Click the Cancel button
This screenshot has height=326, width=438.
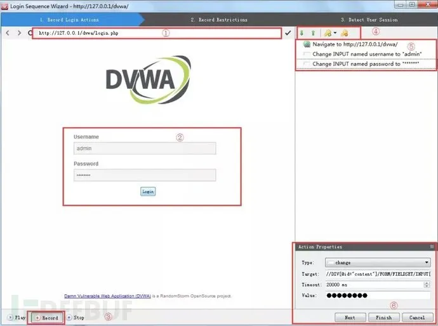(x=417, y=318)
